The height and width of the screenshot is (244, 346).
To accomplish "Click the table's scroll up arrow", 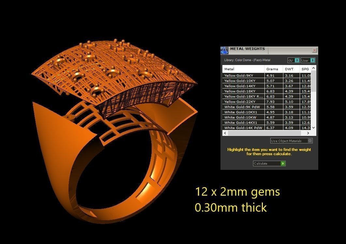I will click(x=314, y=68).
